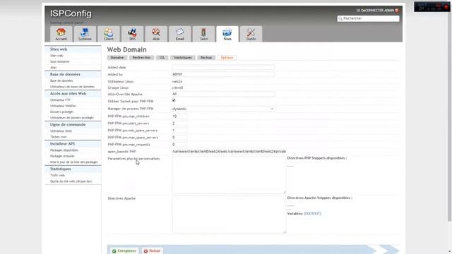The height and width of the screenshot is (254, 452).
Task: Open Utilisateur Shell in the sidebar
Action: [61, 131]
